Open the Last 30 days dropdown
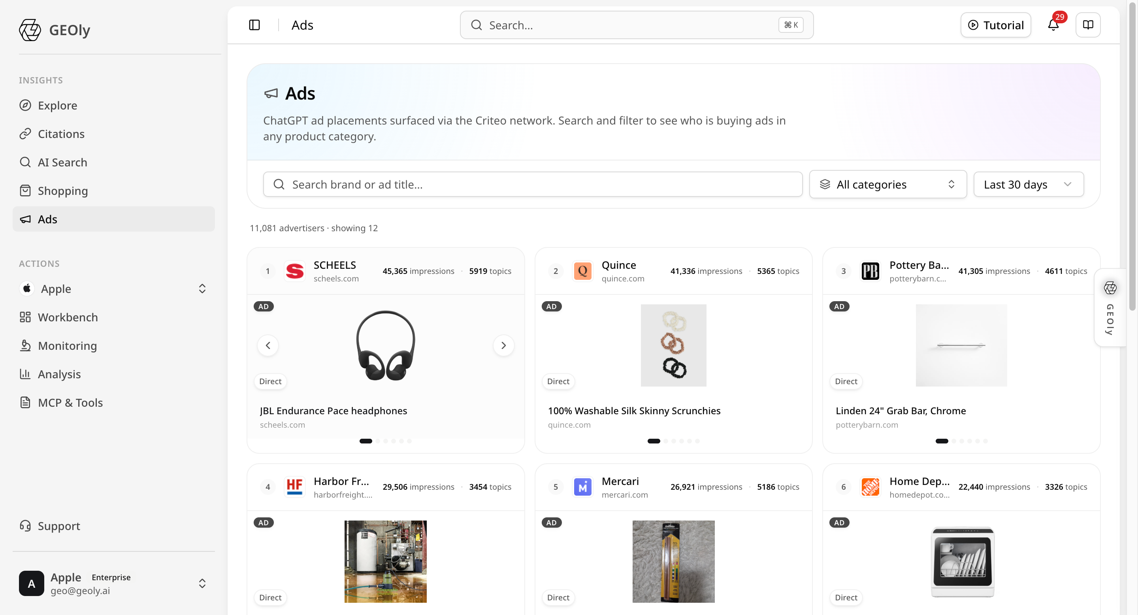 [x=1029, y=185]
